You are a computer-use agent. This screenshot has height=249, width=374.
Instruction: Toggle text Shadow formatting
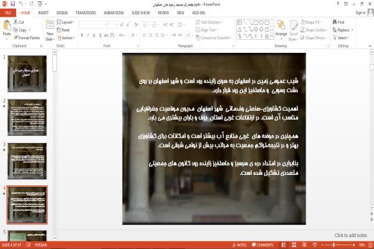tap(100, 35)
